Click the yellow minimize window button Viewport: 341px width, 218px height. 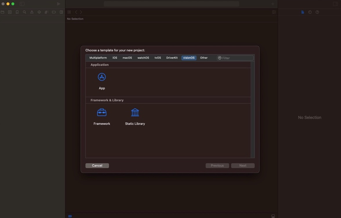(8, 4)
